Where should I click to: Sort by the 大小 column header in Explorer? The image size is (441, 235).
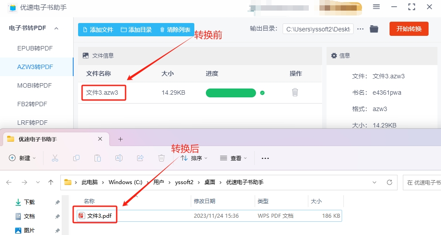(316, 201)
